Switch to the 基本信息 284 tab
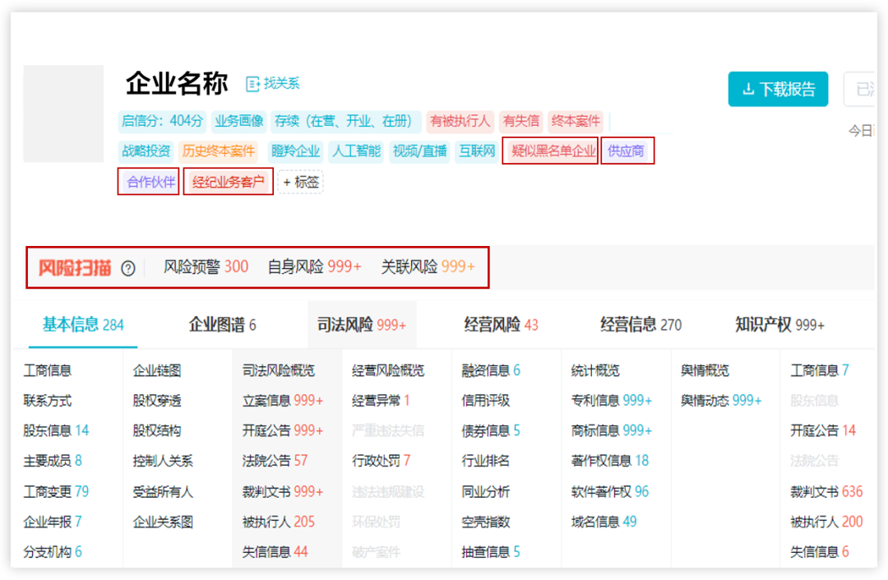The width and height of the screenshot is (888, 580). click(x=83, y=324)
